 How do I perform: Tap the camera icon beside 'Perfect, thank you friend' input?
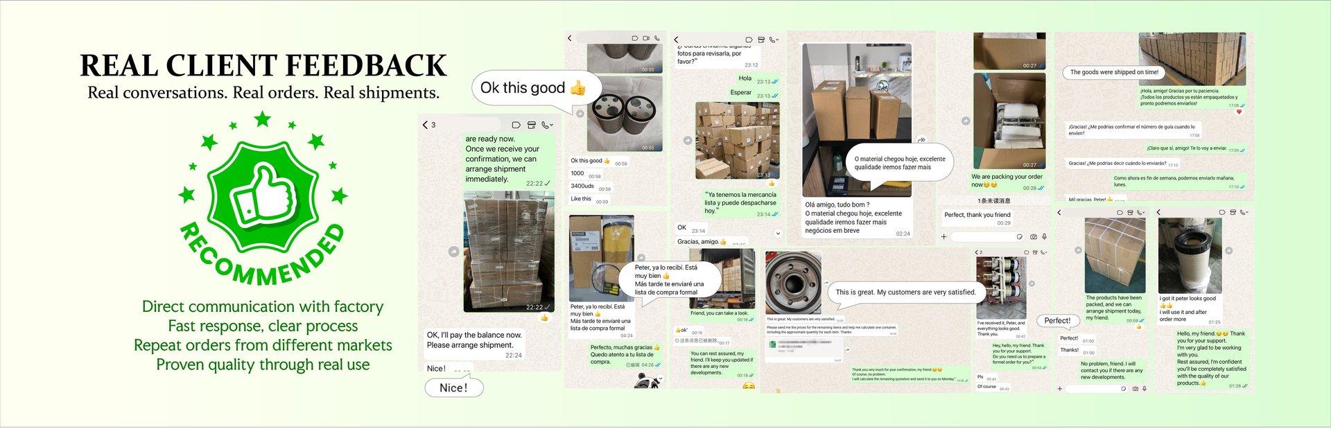pos(1034,237)
